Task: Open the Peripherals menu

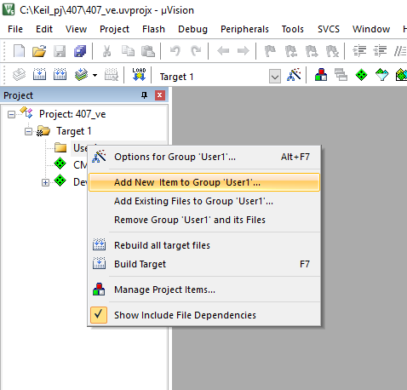Action: point(244,29)
